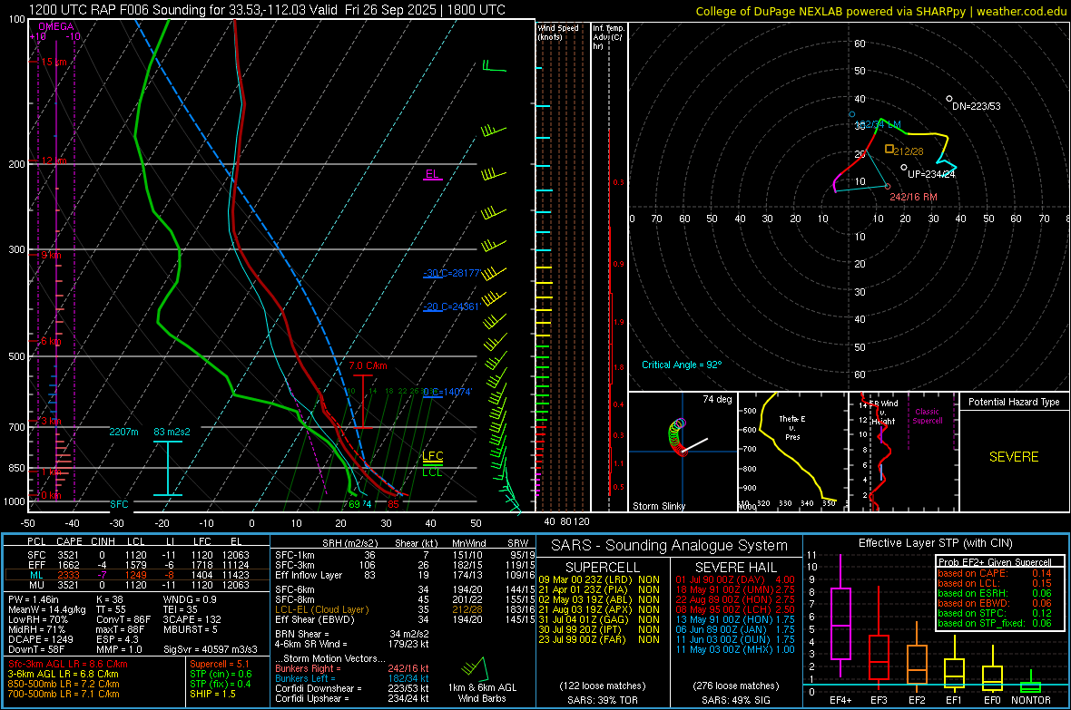1071x710 pixels.
Task: Click the '182/34 LM' hodograph label
Action: 878,125
